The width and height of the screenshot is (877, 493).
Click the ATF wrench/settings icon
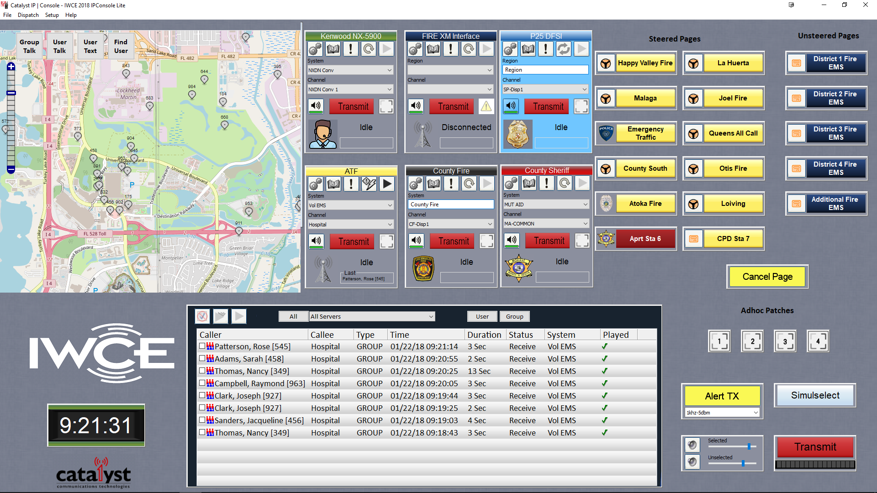click(316, 184)
